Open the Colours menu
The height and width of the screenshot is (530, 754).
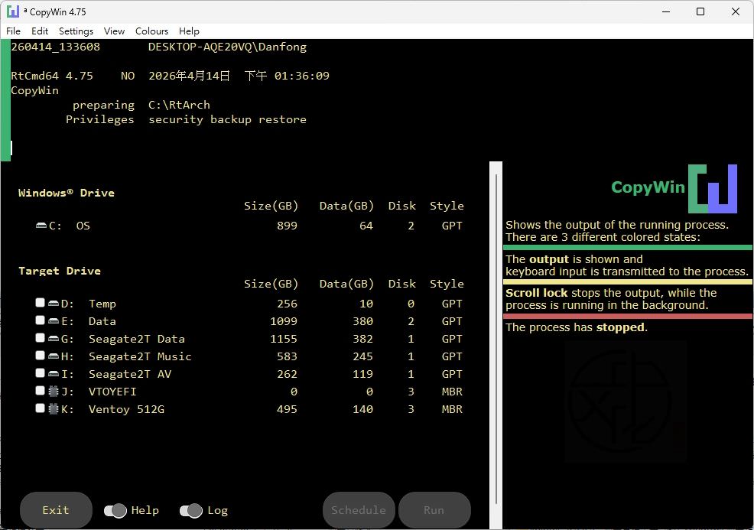151,31
